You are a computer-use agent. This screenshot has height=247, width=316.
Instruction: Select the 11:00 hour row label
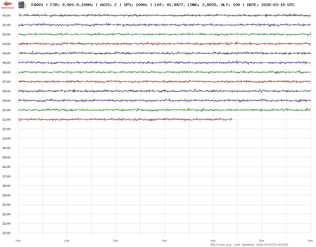[6, 120]
